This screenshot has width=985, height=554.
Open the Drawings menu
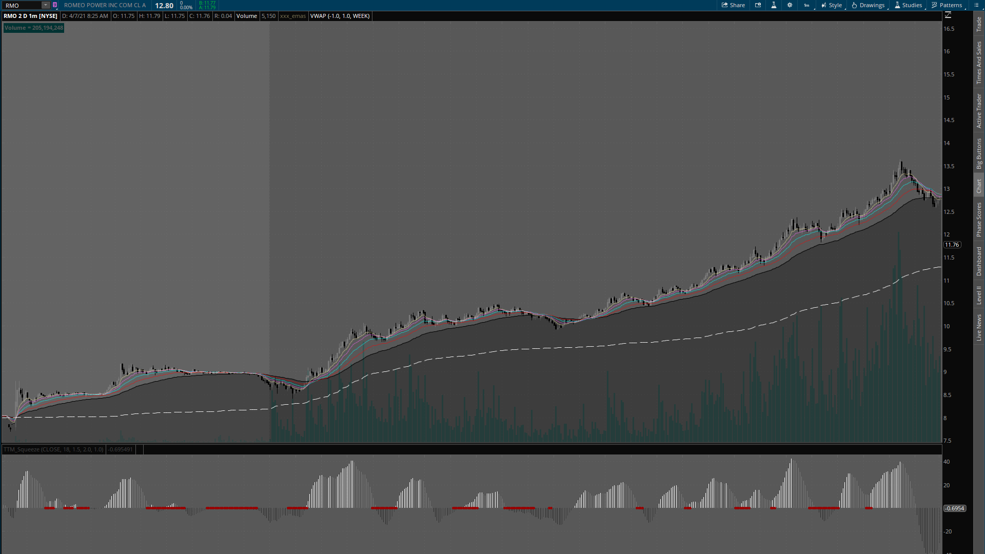[x=868, y=5]
